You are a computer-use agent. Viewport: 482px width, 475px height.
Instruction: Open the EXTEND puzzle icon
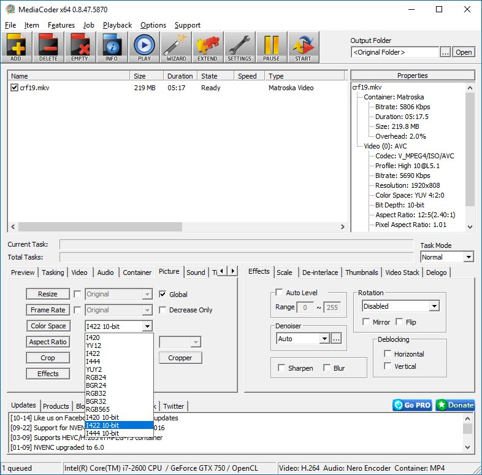point(207,47)
